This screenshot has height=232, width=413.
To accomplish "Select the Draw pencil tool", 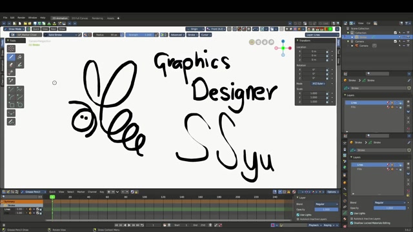I will tap(11, 57).
